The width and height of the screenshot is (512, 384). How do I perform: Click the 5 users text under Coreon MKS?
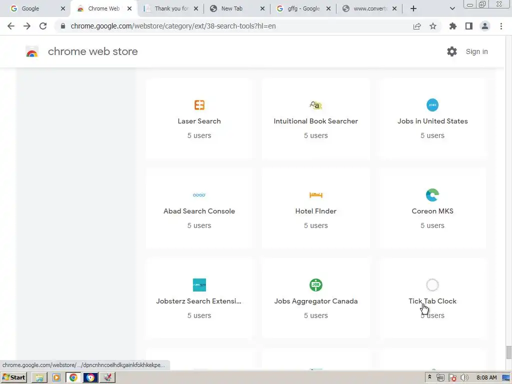coord(432,225)
